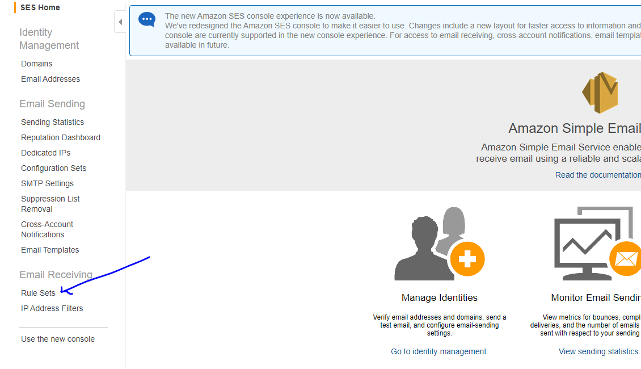
Task: Click the Email Receiving section heading
Action: pyautogui.click(x=56, y=275)
